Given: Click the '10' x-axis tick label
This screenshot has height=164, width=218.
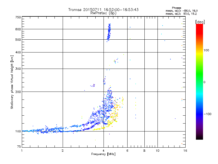Looking at the screenshot, I should coord(158,151).
